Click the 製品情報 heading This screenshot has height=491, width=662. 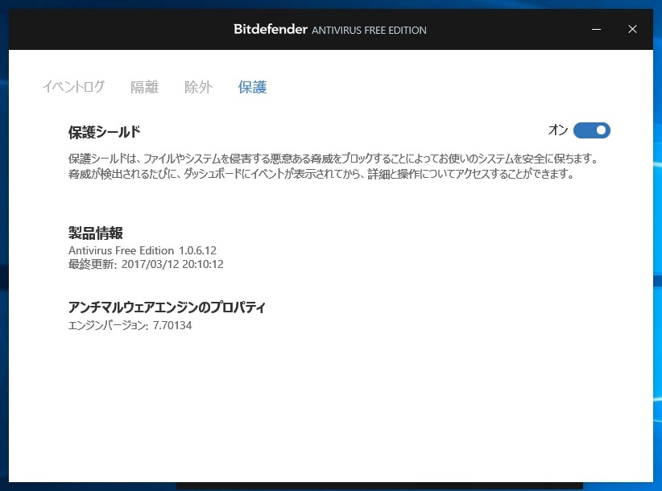tap(95, 233)
